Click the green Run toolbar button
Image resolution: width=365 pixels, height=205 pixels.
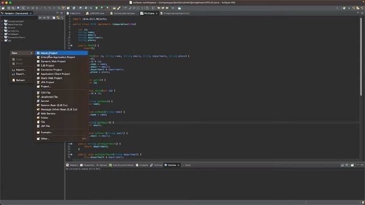(x=96, y=8)
